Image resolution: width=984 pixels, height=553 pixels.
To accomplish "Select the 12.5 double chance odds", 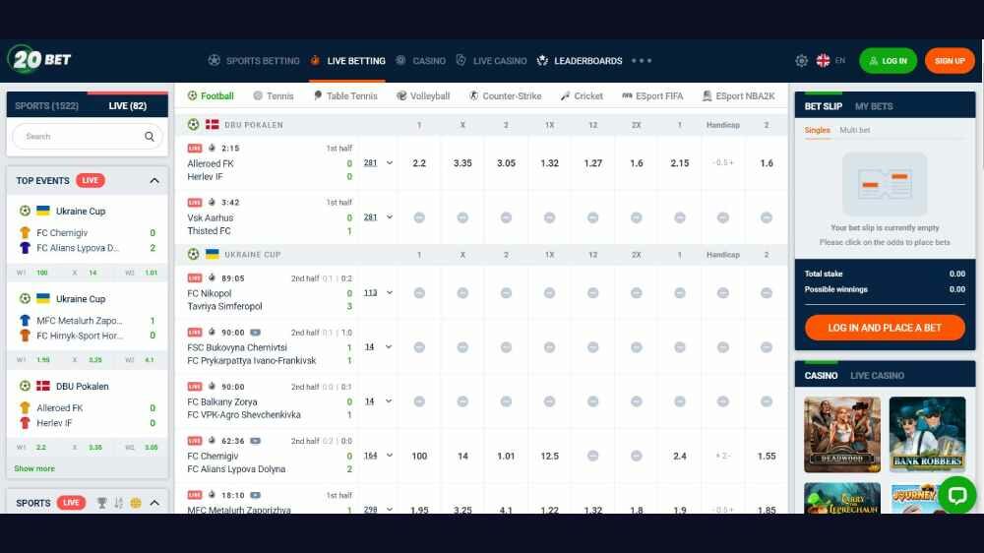I will pyautogui.click(x=549, y=457).
